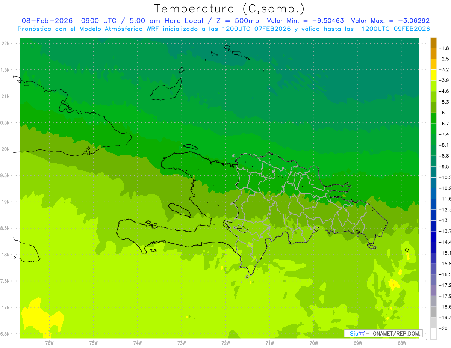Click the 'Valor Min. = -9.50463' readout
Viewport: 451px width, 348px height.
(x=305, y=21)
